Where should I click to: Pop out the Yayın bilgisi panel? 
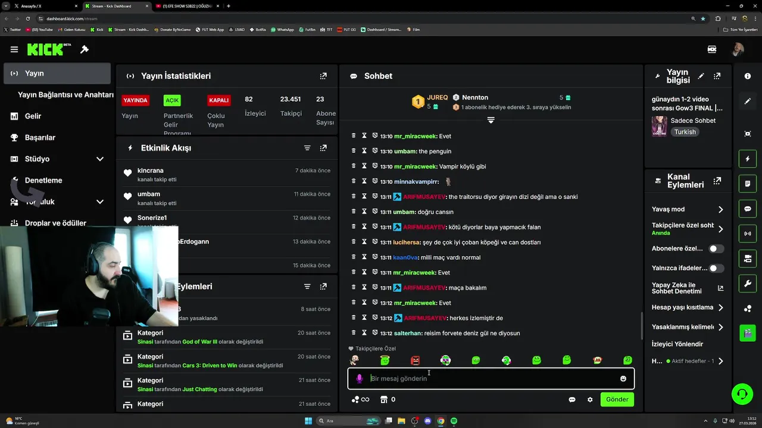(717, 76)
